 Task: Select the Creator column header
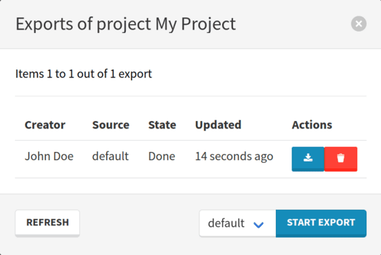coord(45,125)
